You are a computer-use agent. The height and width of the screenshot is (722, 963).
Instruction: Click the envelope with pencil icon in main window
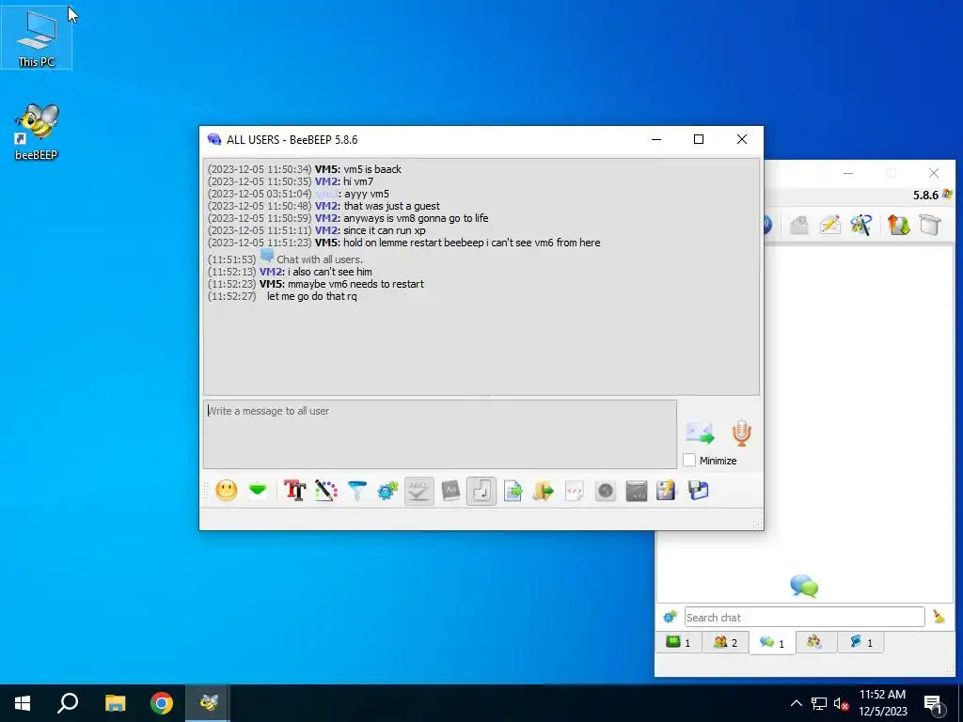pyautogui.click(x=829, y=225)
